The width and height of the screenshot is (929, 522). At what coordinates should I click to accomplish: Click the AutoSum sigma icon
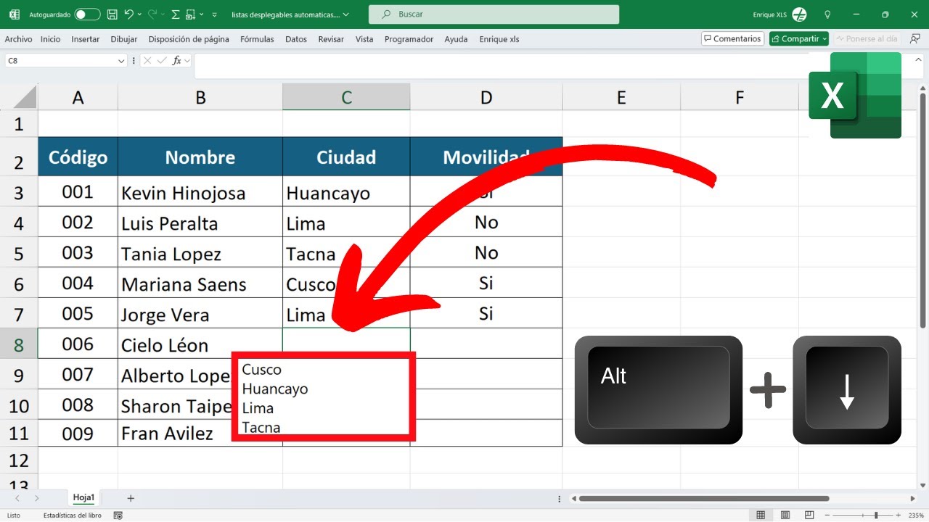coord(175,14)
